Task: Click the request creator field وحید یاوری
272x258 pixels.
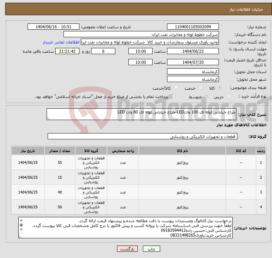Action: point(150,42)
